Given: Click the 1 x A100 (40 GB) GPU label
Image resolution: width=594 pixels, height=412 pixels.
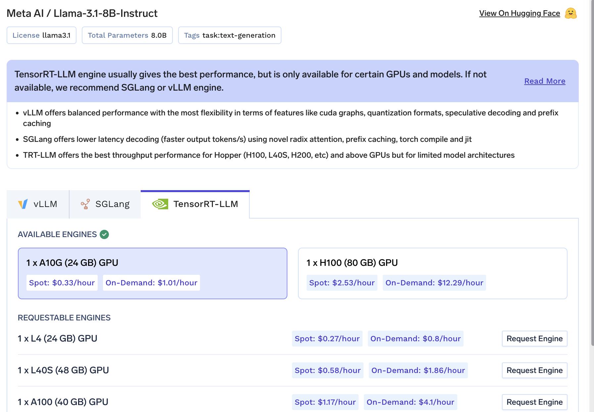Looking at the screenshot, I should [63, 402].
